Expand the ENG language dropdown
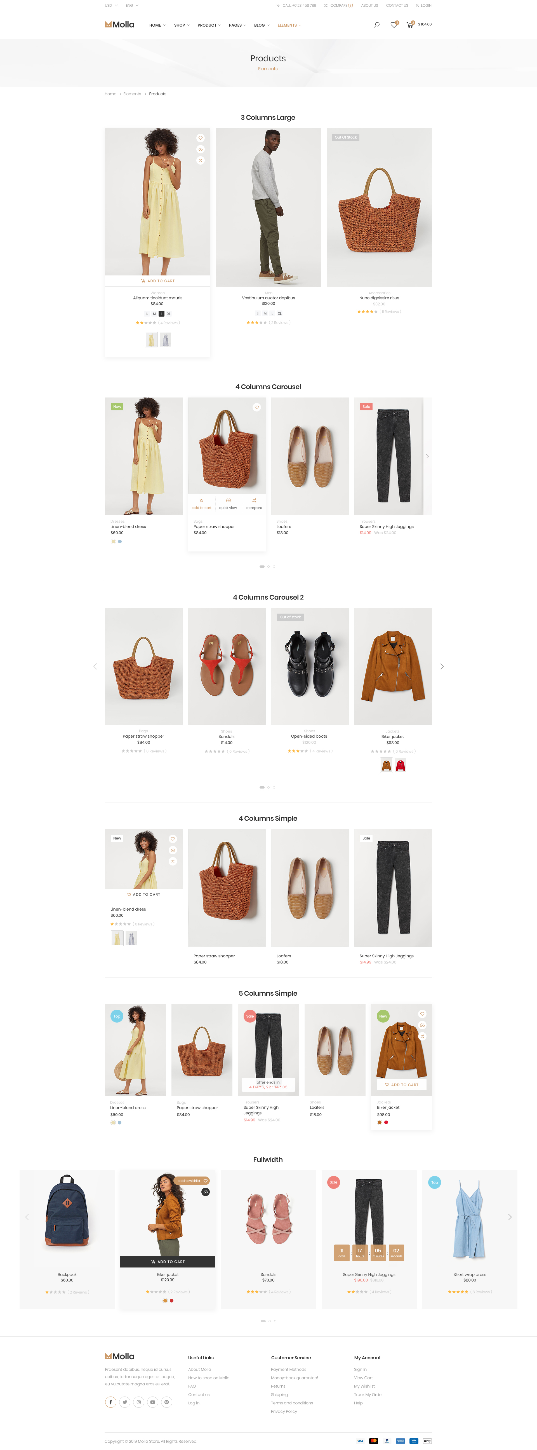537x1450 pixels. tap(131, 5)
